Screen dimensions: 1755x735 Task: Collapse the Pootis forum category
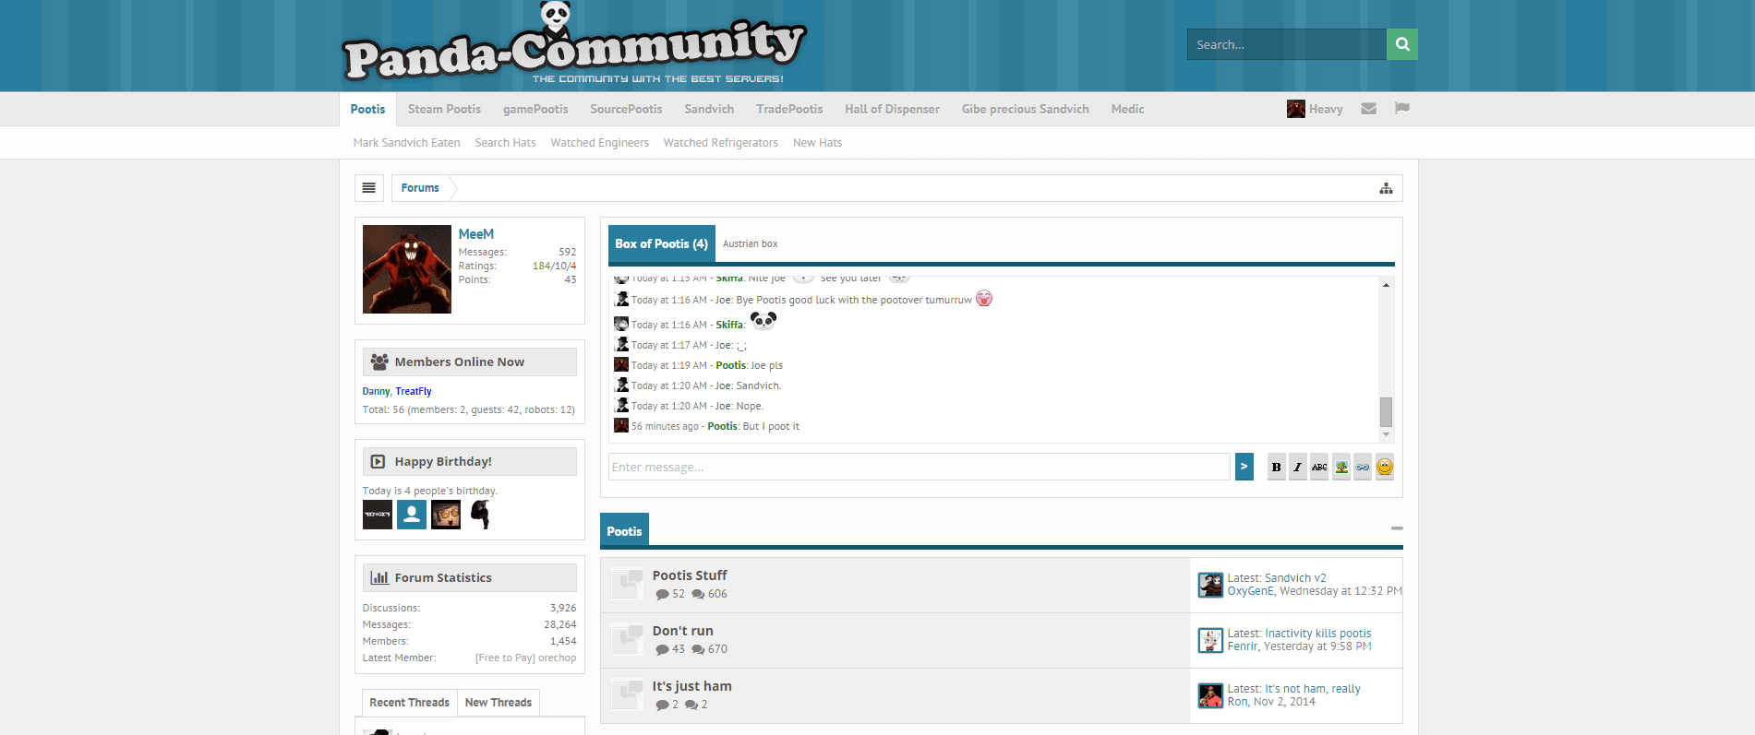[x=1396, y=528]
